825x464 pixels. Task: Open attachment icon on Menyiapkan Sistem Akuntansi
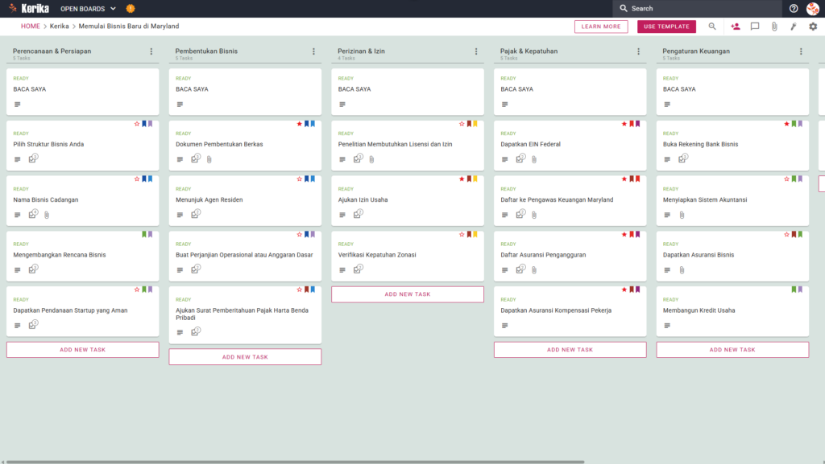tap(682, 215)
